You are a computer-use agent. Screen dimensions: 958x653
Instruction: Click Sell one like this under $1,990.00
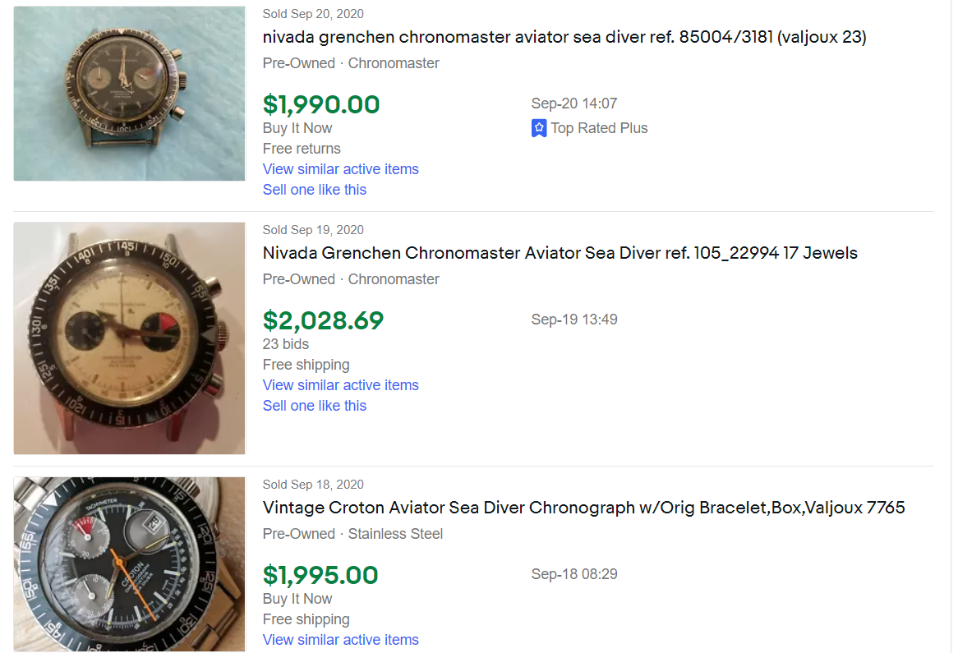314,190
